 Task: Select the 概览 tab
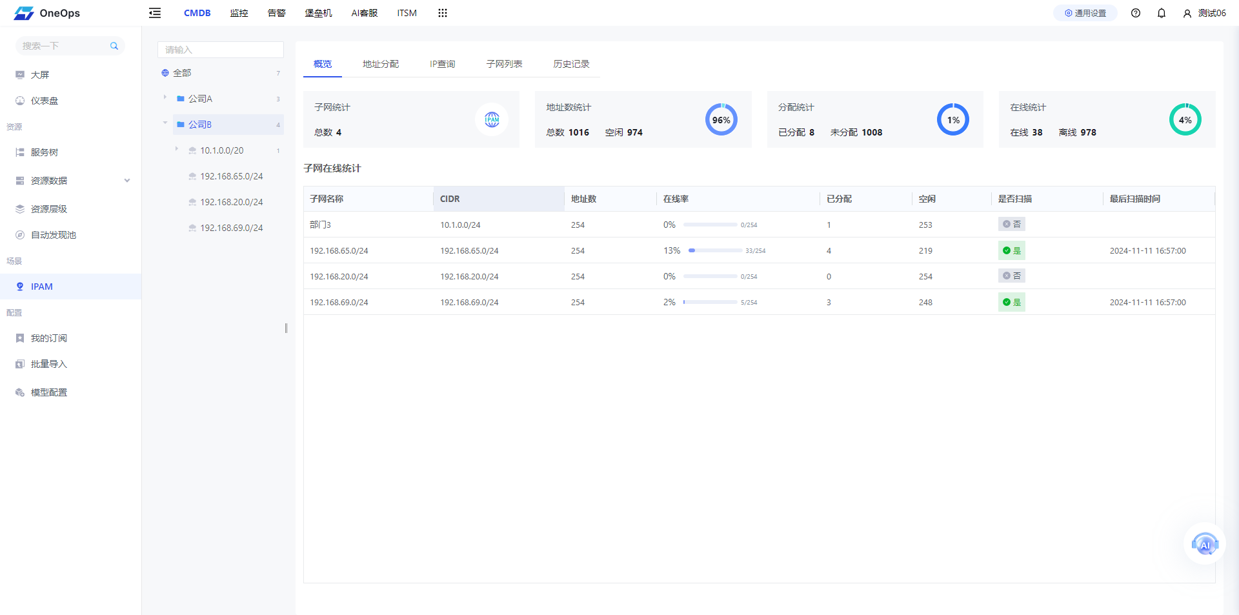[x=323, y=64]
